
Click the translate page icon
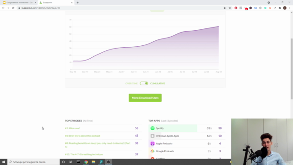pyautogui.click(x=225, y=8)
